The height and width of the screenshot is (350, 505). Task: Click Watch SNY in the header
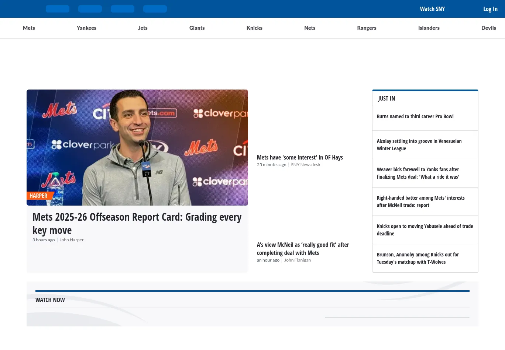(432, 9)
